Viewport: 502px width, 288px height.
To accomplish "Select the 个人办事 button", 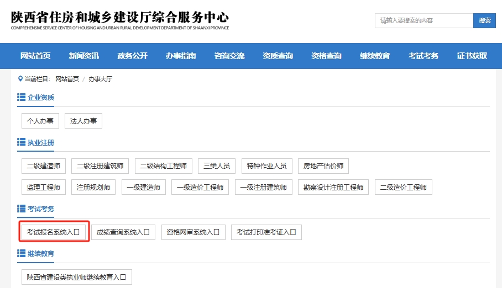I will click(x=40, y=121).
